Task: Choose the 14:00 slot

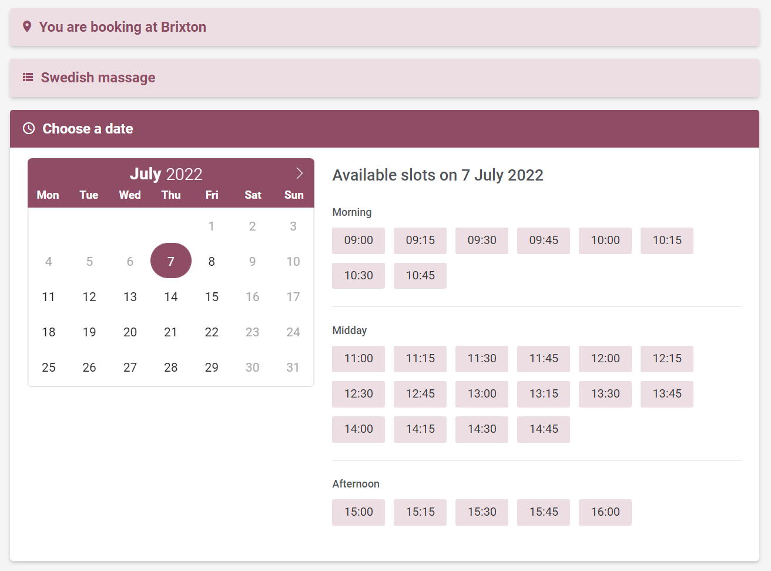Action: (358, 429)
